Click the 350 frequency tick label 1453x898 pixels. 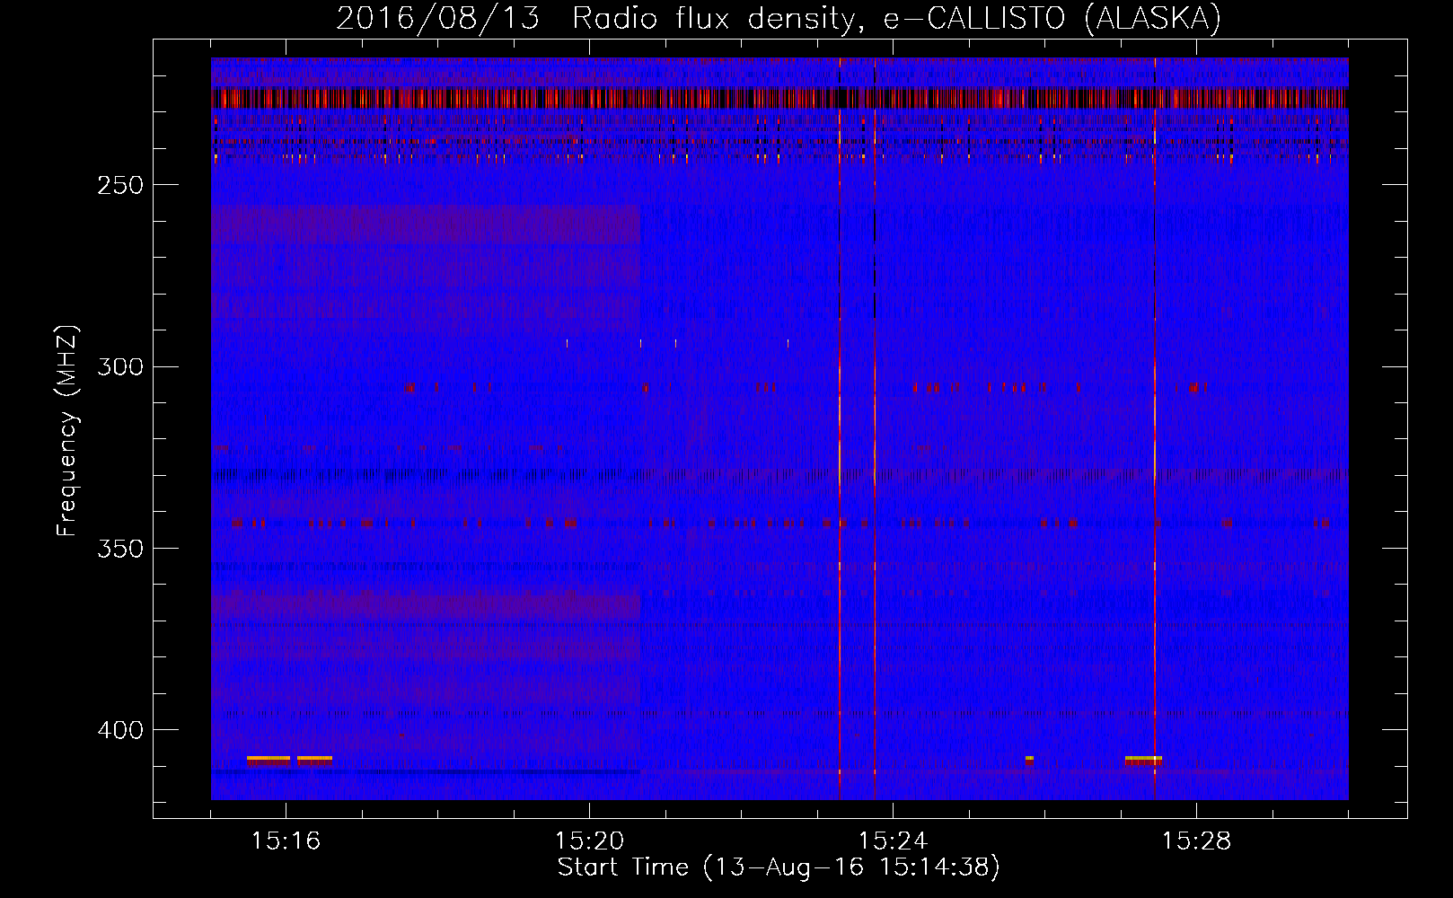(x=120, y=549)
